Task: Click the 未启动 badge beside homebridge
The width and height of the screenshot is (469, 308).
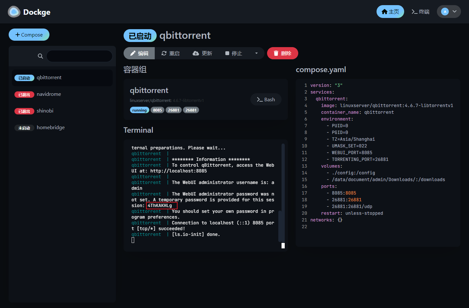Action: pyautogui.click(x=24, y=128)
